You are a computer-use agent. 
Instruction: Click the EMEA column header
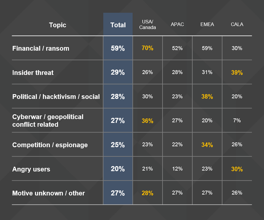pos(207,25)
